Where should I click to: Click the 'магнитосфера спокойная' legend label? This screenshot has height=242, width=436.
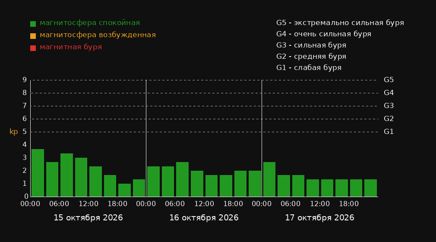click(90, 23)
